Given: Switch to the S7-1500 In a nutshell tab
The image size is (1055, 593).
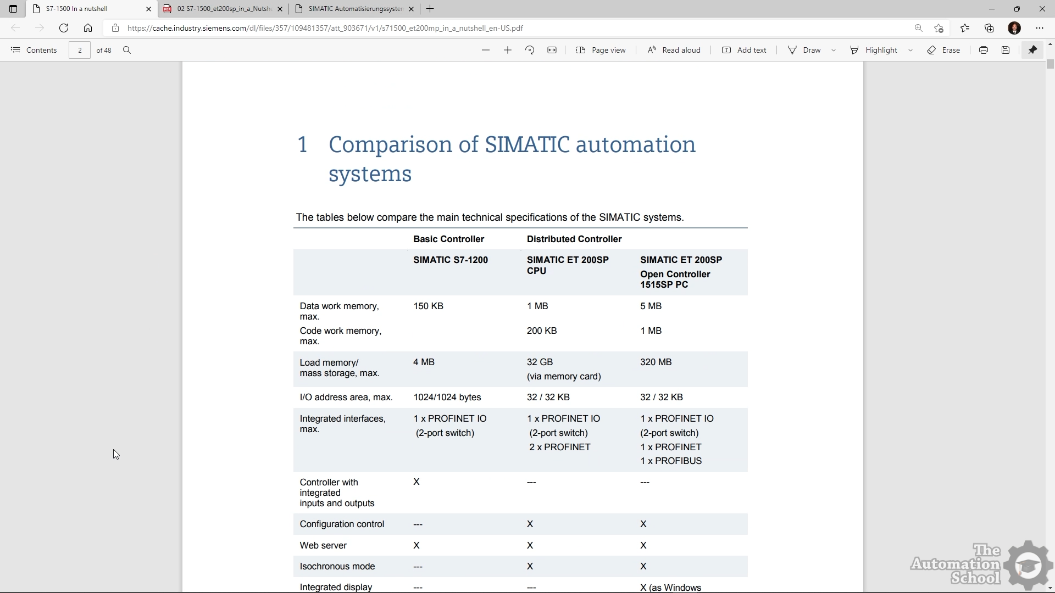Looking at the screenshot, I should point(91,9).
